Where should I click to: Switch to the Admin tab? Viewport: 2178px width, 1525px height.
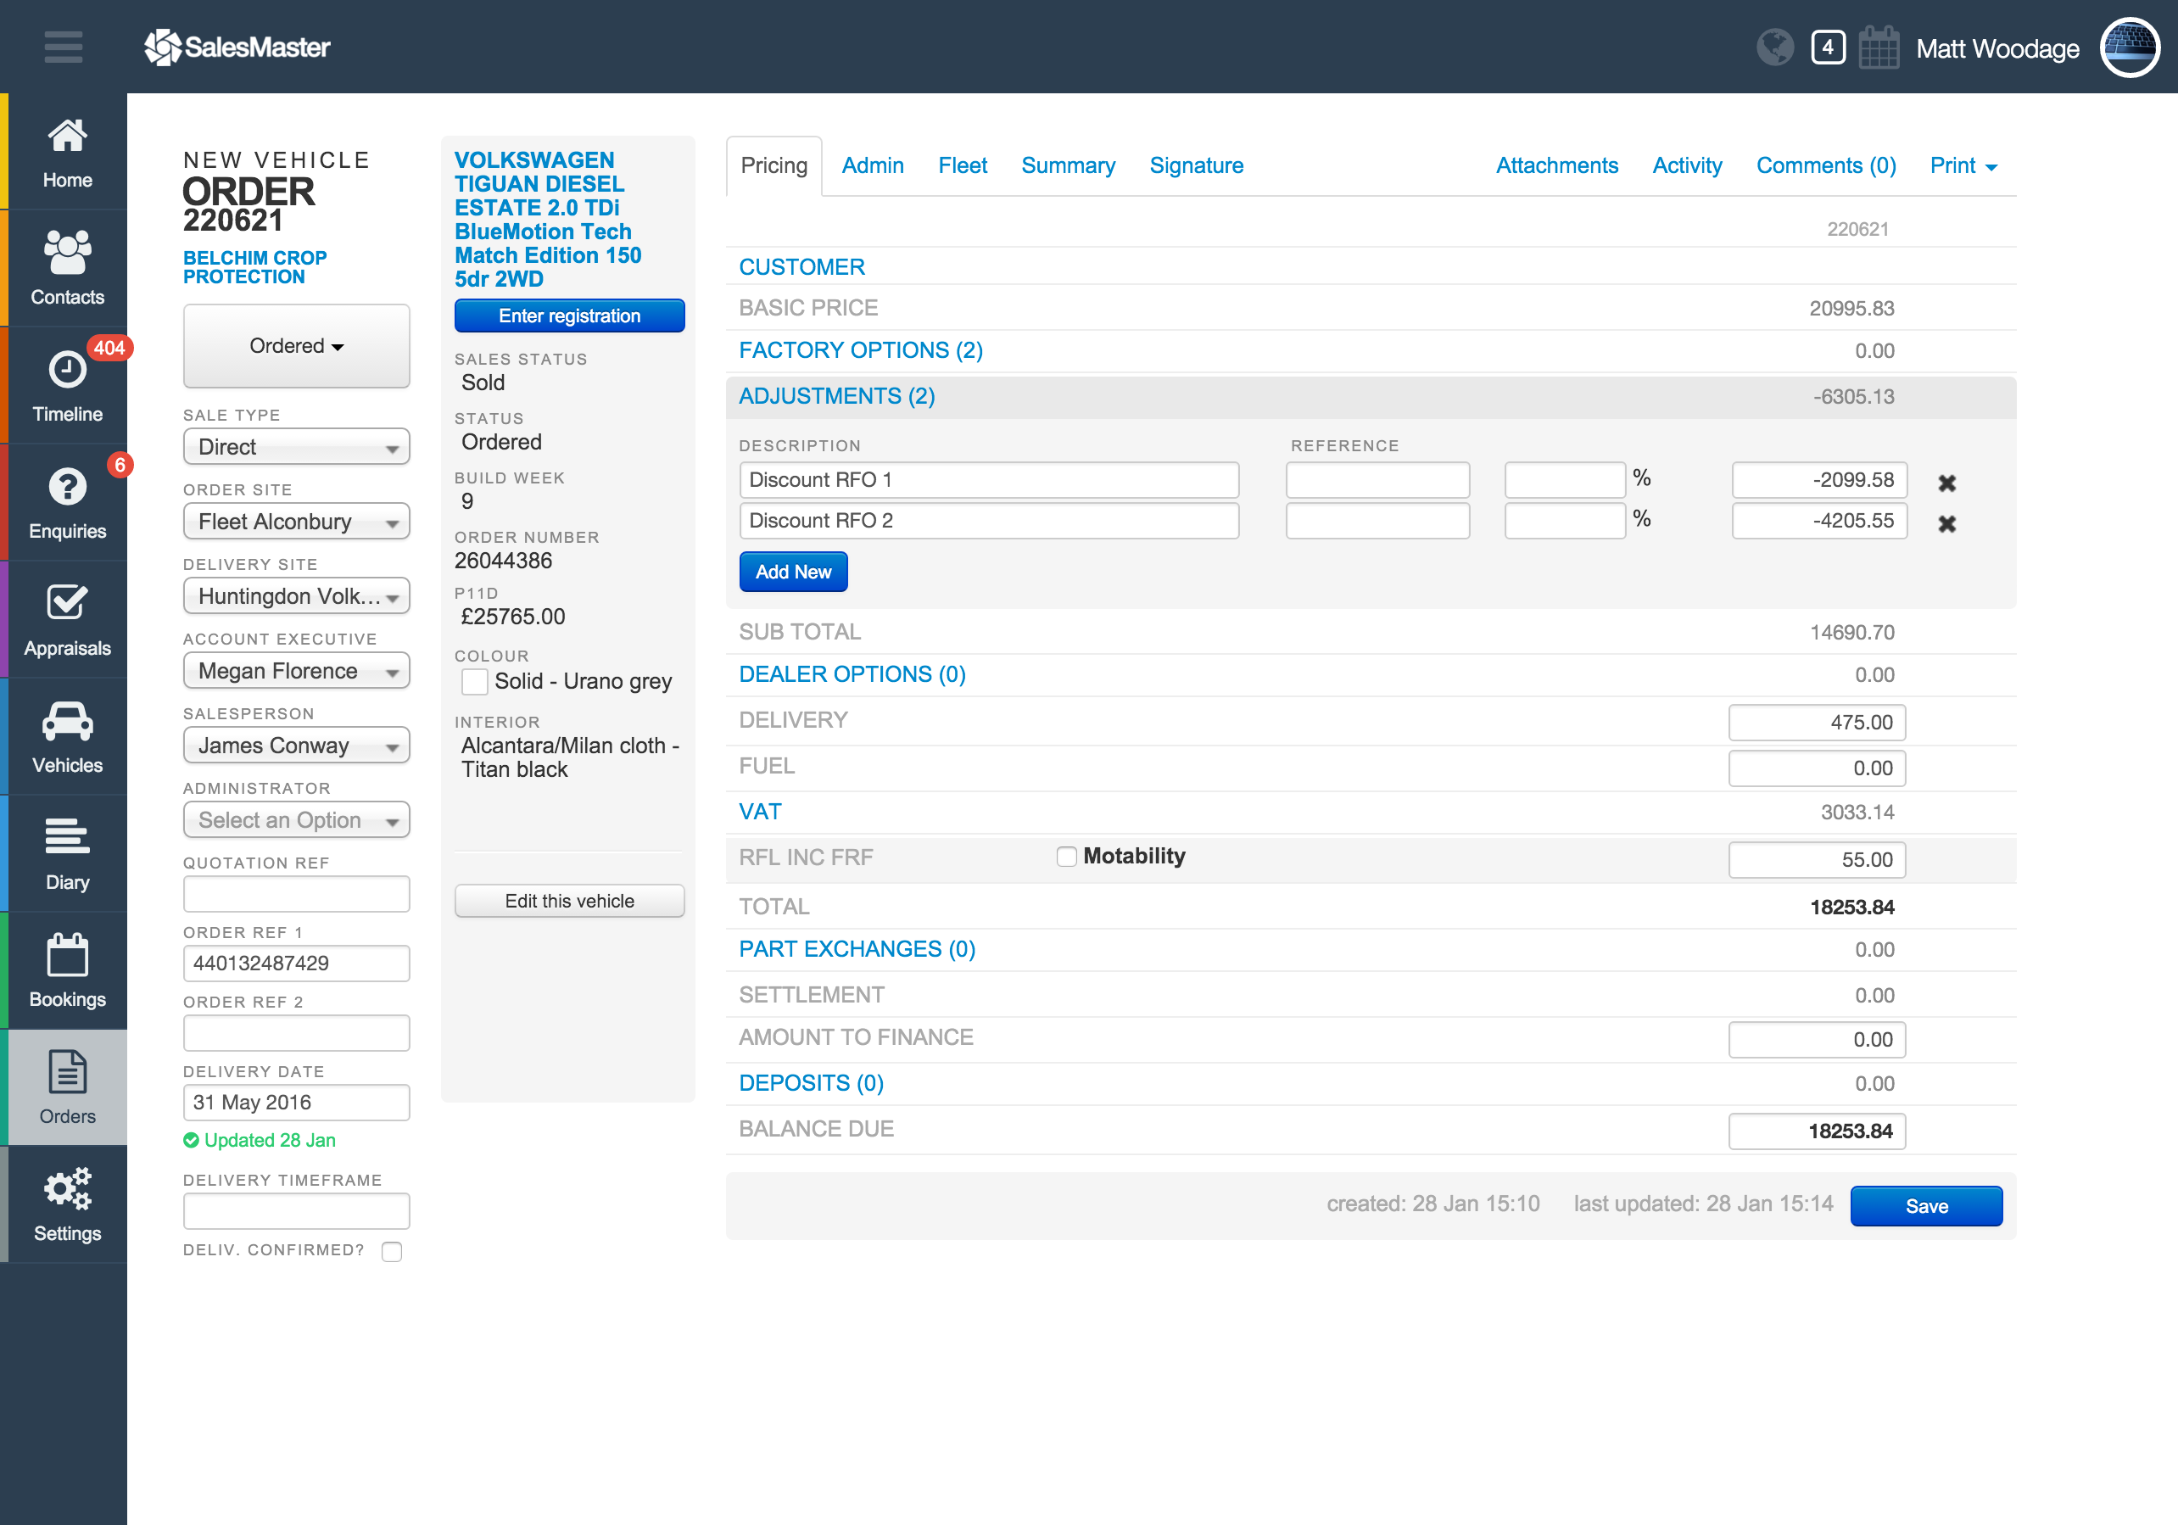(x=872, y=166)
